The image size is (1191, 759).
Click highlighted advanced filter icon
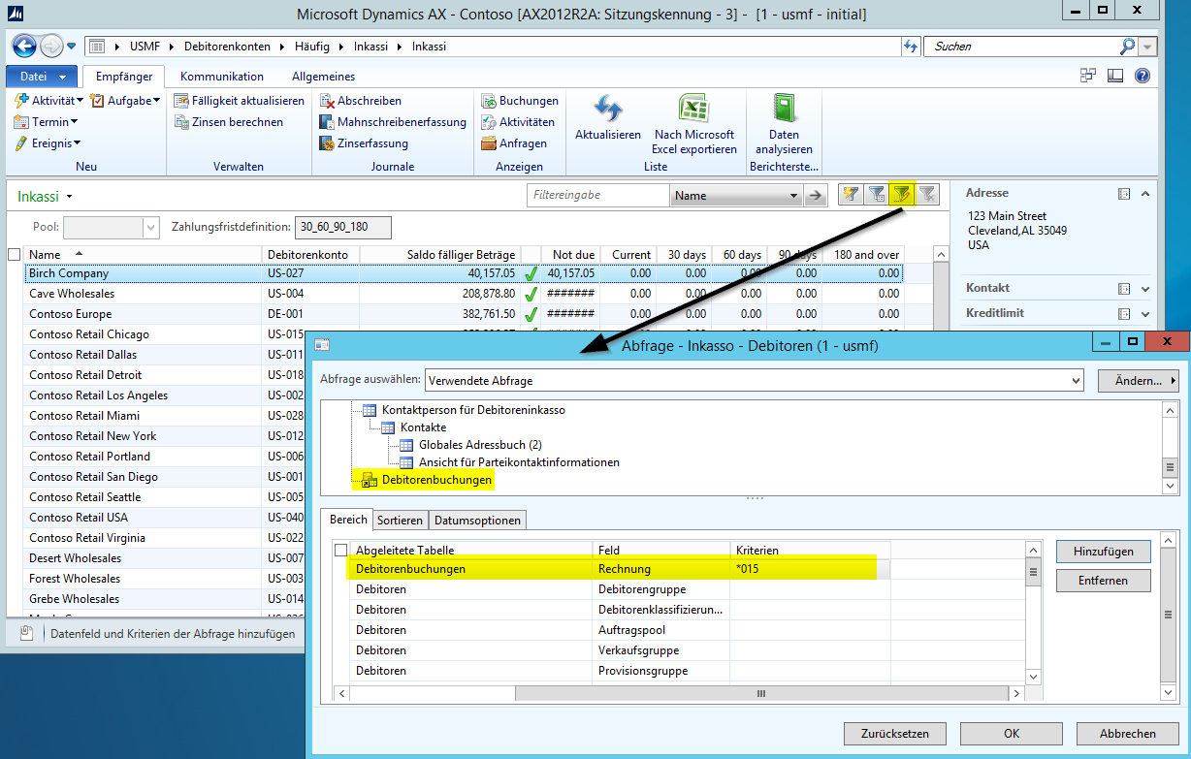902,195
